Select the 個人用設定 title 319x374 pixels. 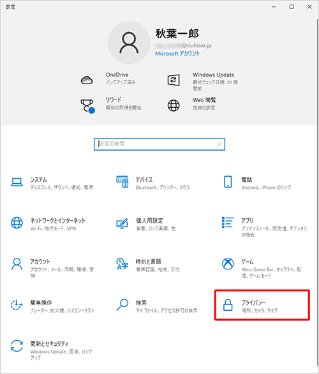(x=149, y=220)
